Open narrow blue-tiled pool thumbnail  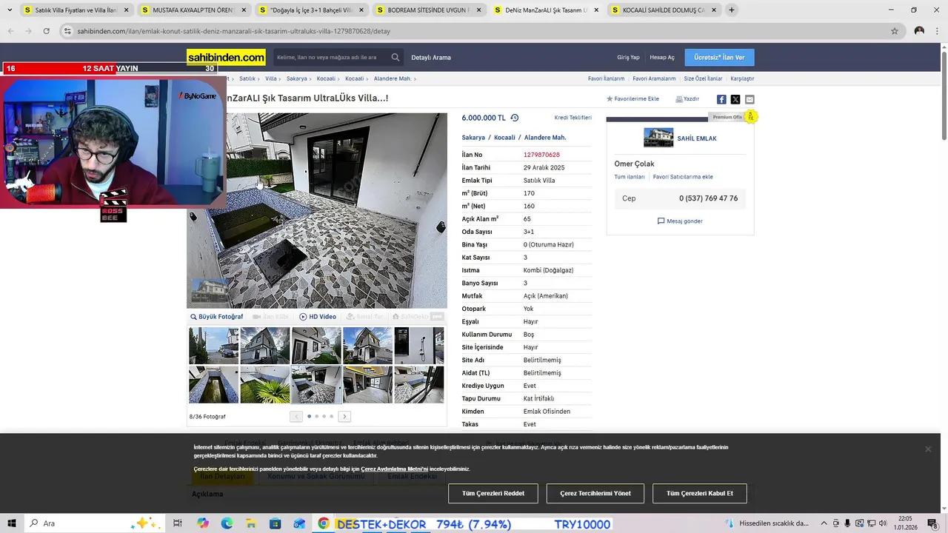click(x=213, y=384)
